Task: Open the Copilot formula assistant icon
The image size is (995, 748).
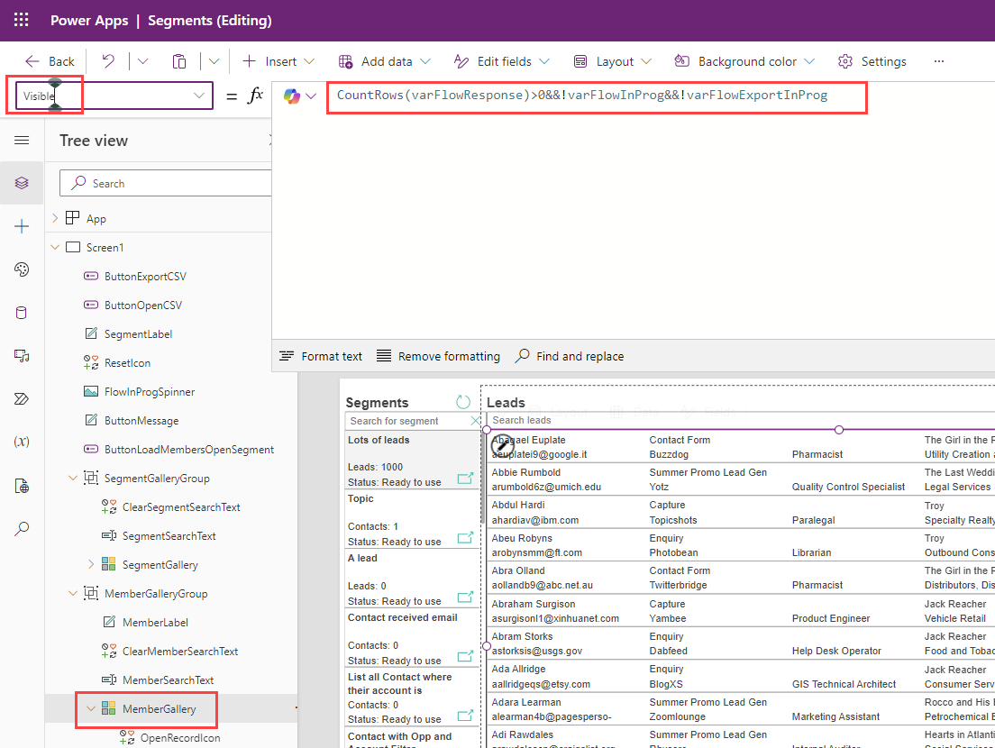Action: [x=292, y=96]
